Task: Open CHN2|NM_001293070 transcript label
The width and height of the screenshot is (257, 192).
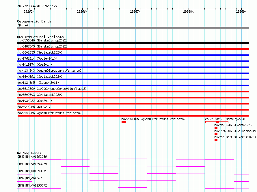Action: click(x=32, y=164)
